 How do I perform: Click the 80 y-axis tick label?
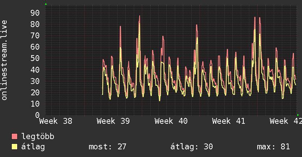click(35, 24)
